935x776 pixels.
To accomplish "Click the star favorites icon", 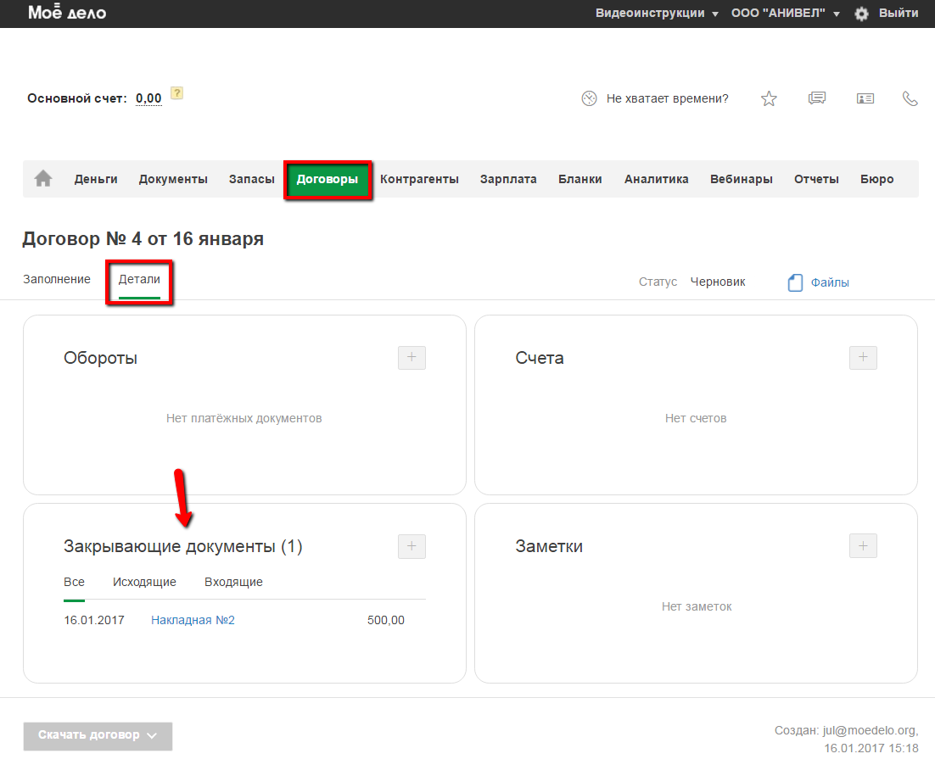I will [x=769, y=98].
